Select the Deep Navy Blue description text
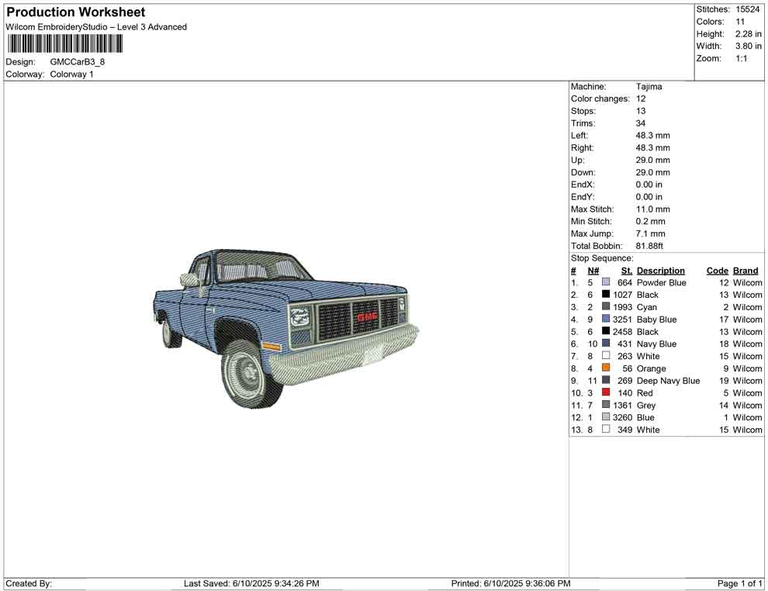The width and height of the screenshot is (768, 591). coord(668,381)
